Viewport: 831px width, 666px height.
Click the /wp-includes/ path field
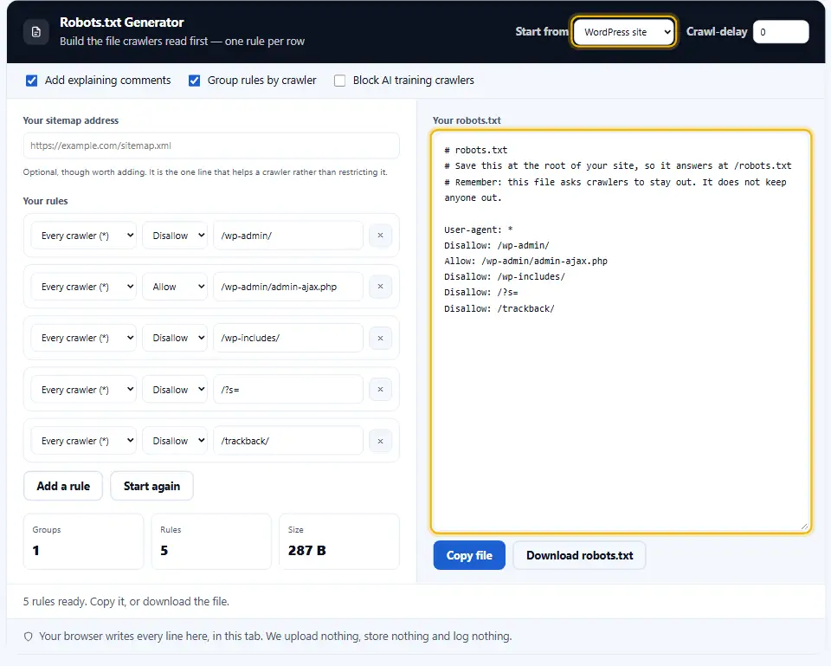(x=287, y=338)
